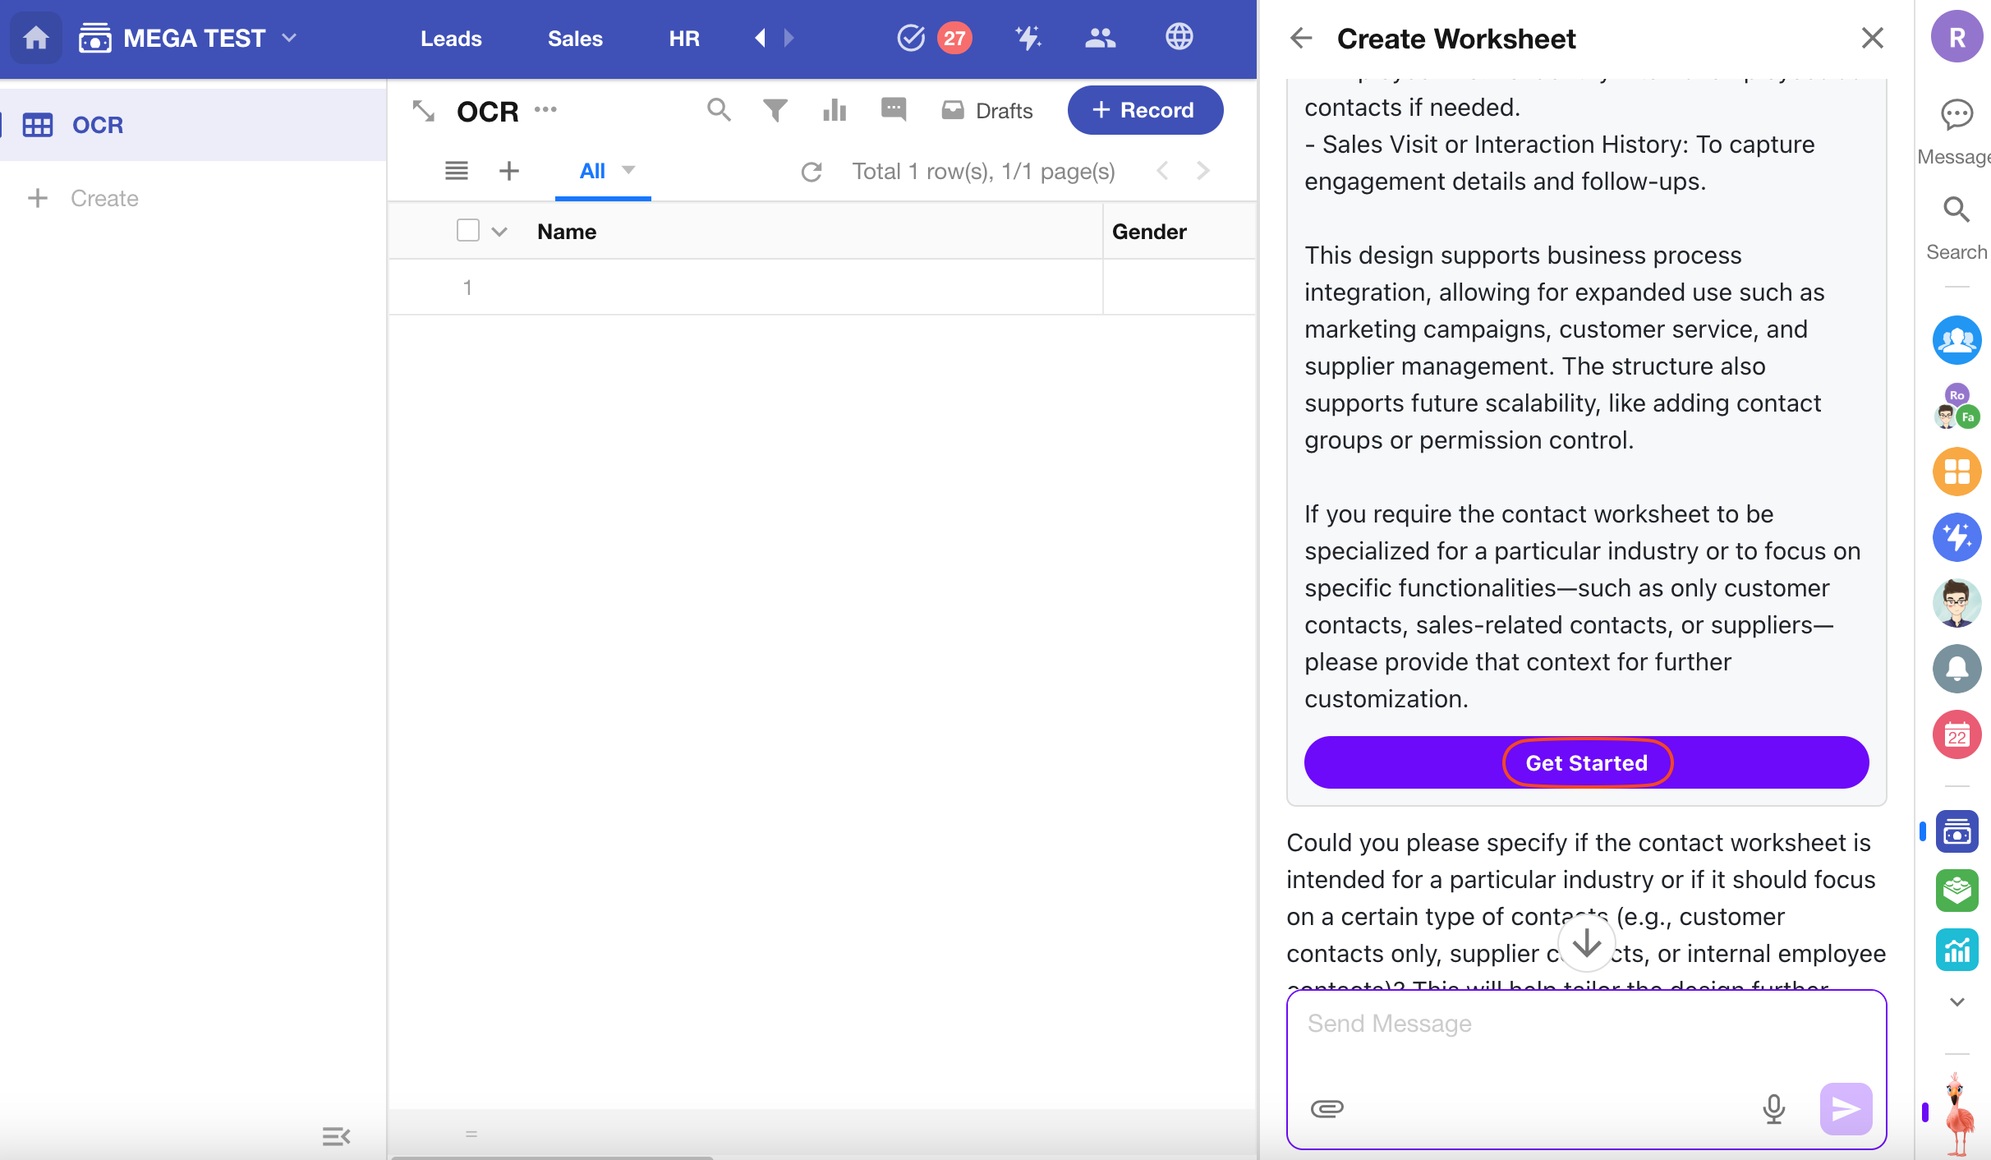Expand more apps chevron in right sidebar
The width and height of the screenshot is (1991, 1160).
(1957, 1001)
